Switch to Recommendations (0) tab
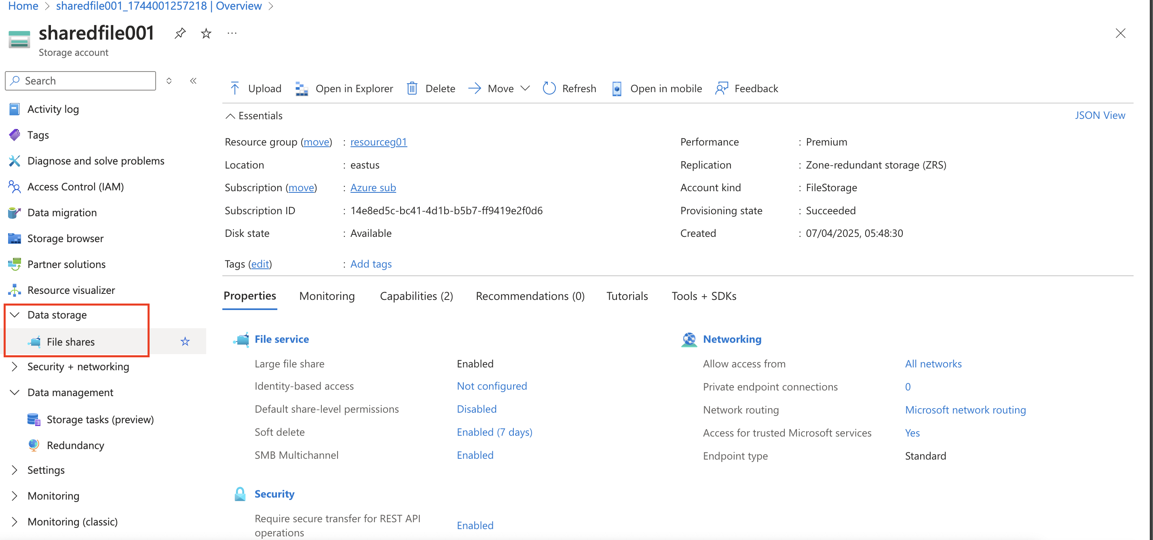Viewport: 1153px width, 540px height. point(530,296)
